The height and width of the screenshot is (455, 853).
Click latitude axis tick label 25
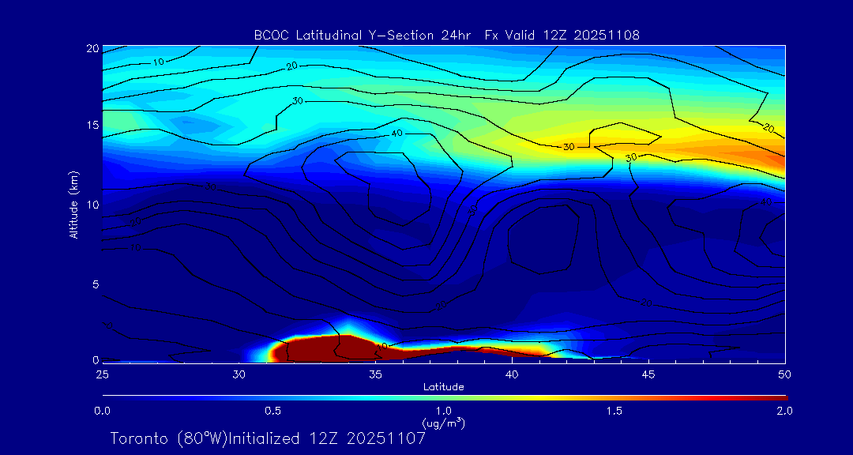tap(102, 373)
